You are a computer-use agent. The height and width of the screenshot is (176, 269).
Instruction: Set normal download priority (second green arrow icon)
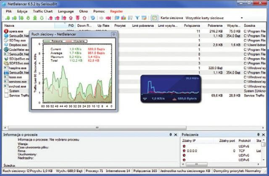pyautogui.click(x=14, y=18)
